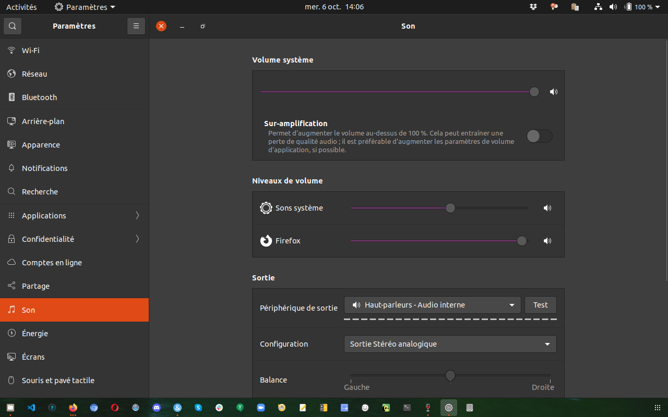Enable the Sur-amplification switch
The image size is (668, 417).
[539, 136]
